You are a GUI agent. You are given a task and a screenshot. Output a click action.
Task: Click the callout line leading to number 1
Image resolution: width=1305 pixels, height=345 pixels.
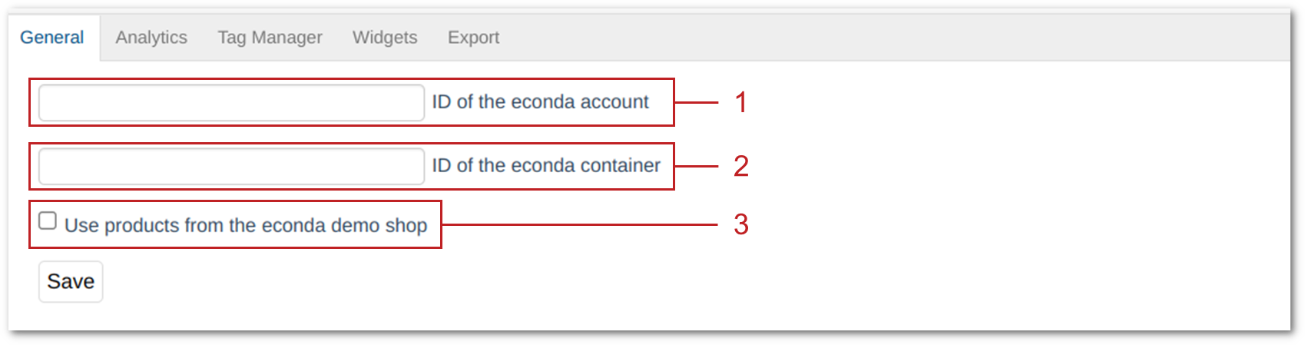(x=696, y=102)
